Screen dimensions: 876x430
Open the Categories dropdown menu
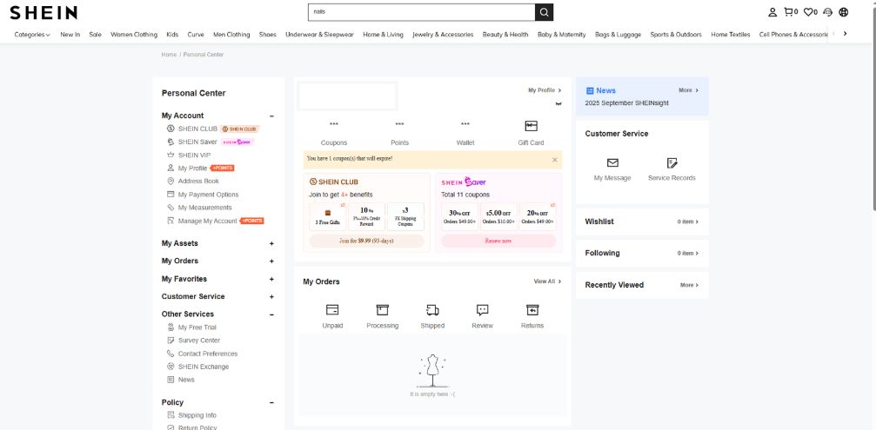[32, 35]
